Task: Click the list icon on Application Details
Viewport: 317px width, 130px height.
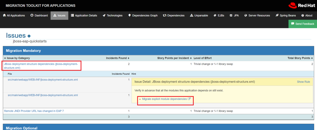Action: (72, 16)
